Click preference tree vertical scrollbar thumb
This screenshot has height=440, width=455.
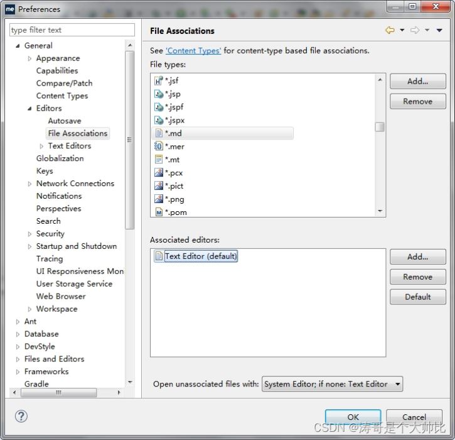point(130,140)
